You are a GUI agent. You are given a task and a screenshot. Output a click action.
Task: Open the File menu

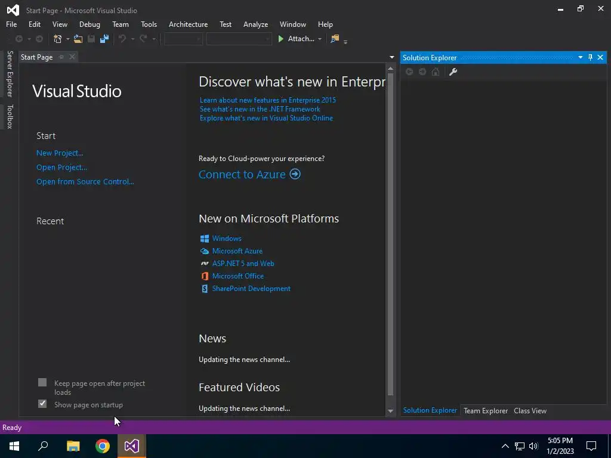tap(11, 24)
